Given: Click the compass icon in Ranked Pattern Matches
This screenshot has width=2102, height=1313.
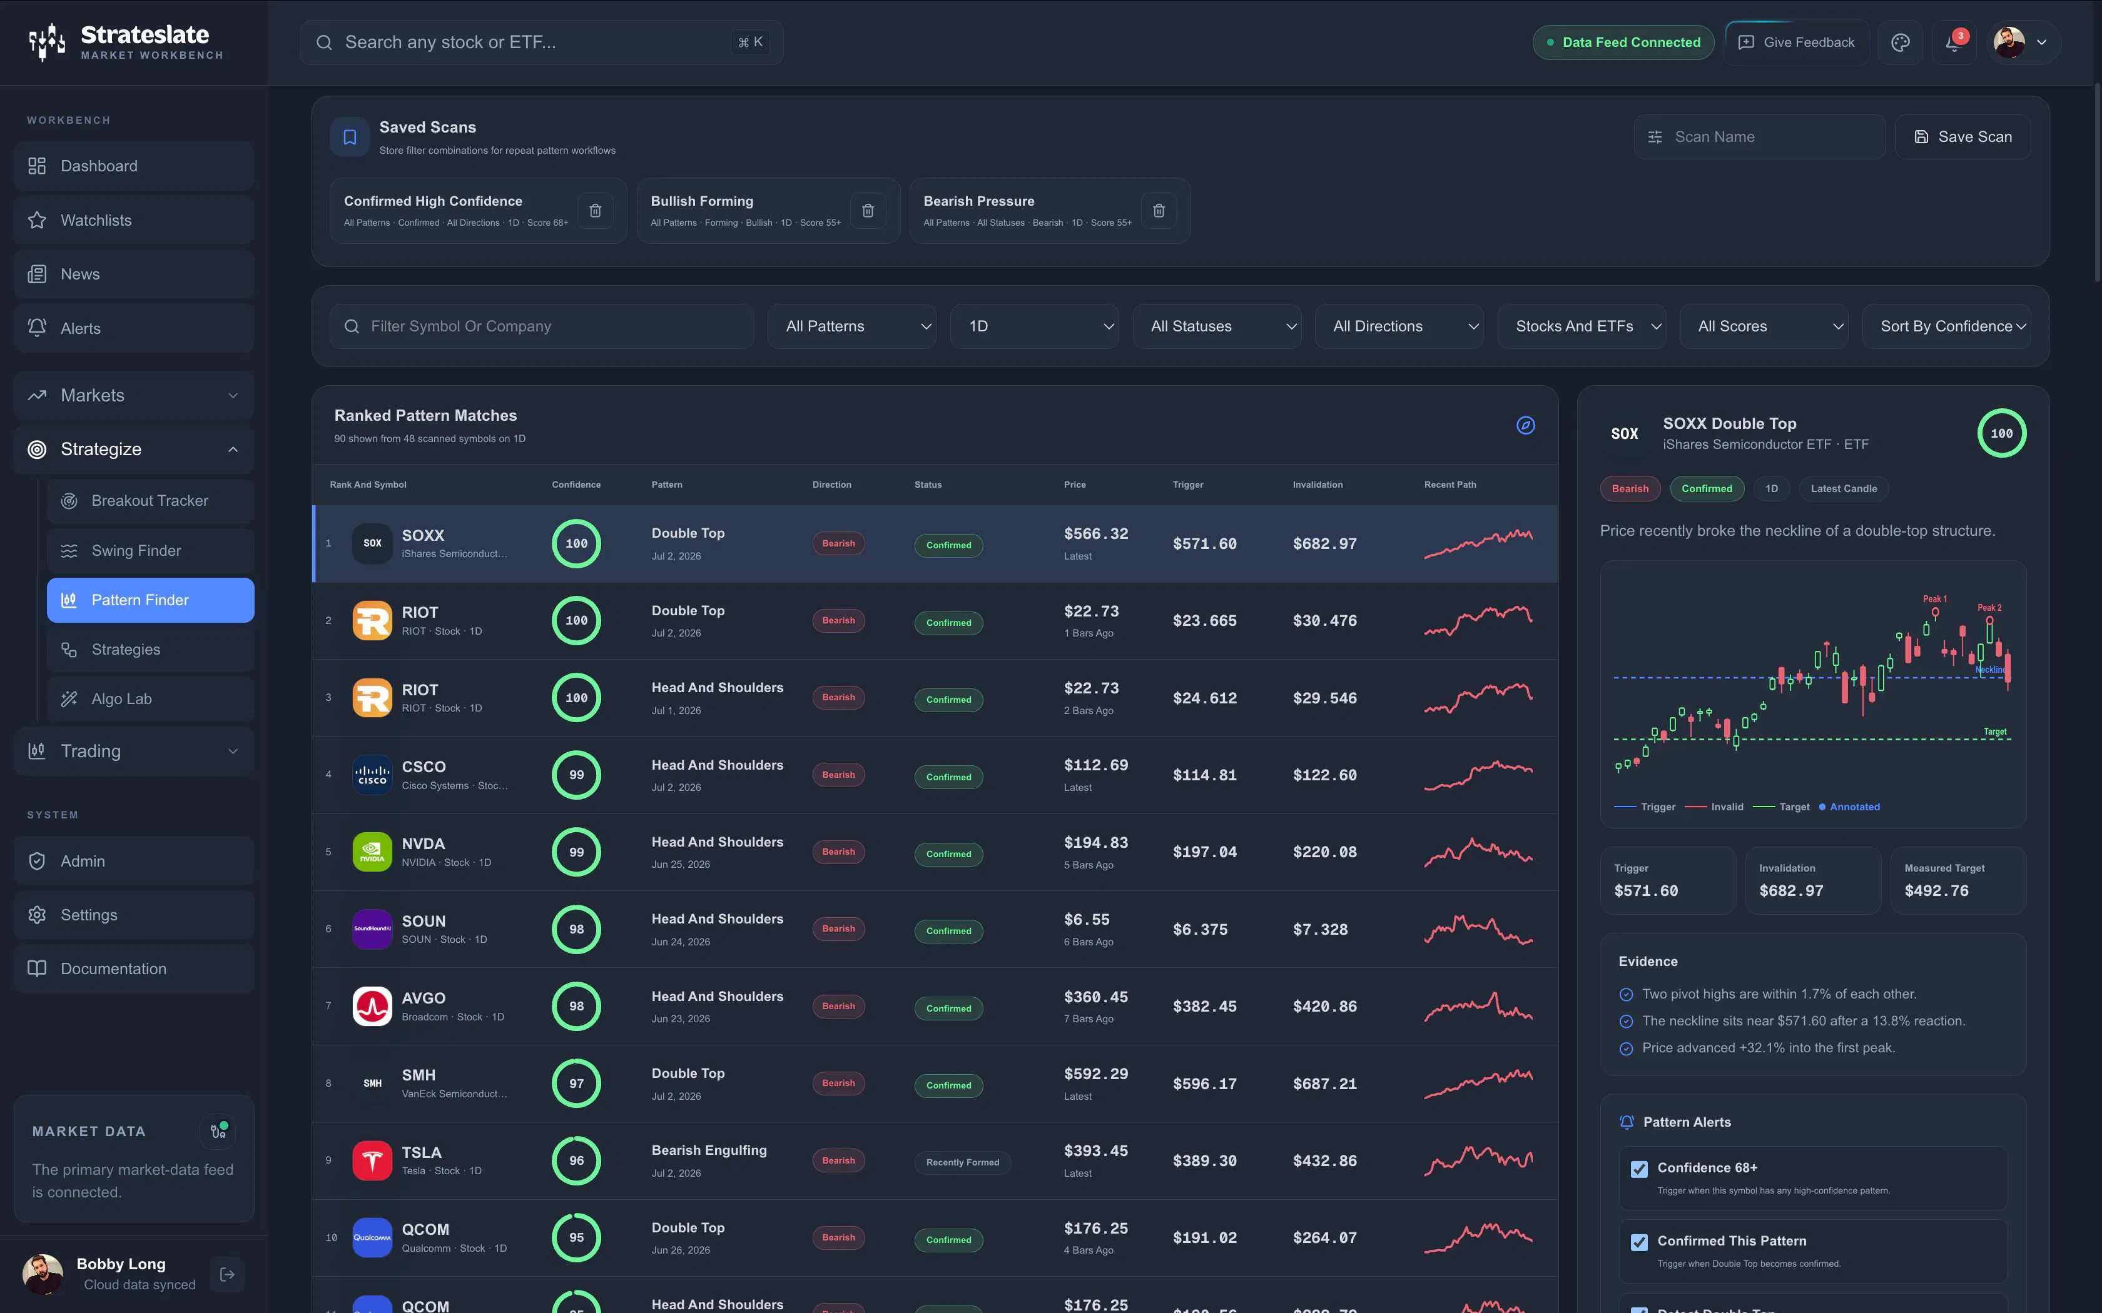Looking at the screenshot, I should (1525, 426).
